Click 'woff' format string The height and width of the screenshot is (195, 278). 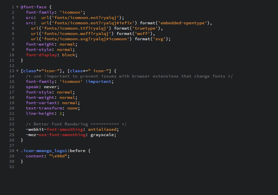pos(142,34)
